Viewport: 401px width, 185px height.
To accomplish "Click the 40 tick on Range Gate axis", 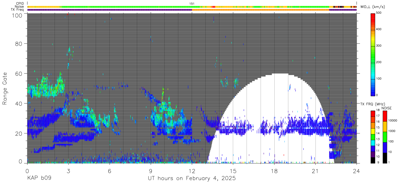I will point(19,103).
